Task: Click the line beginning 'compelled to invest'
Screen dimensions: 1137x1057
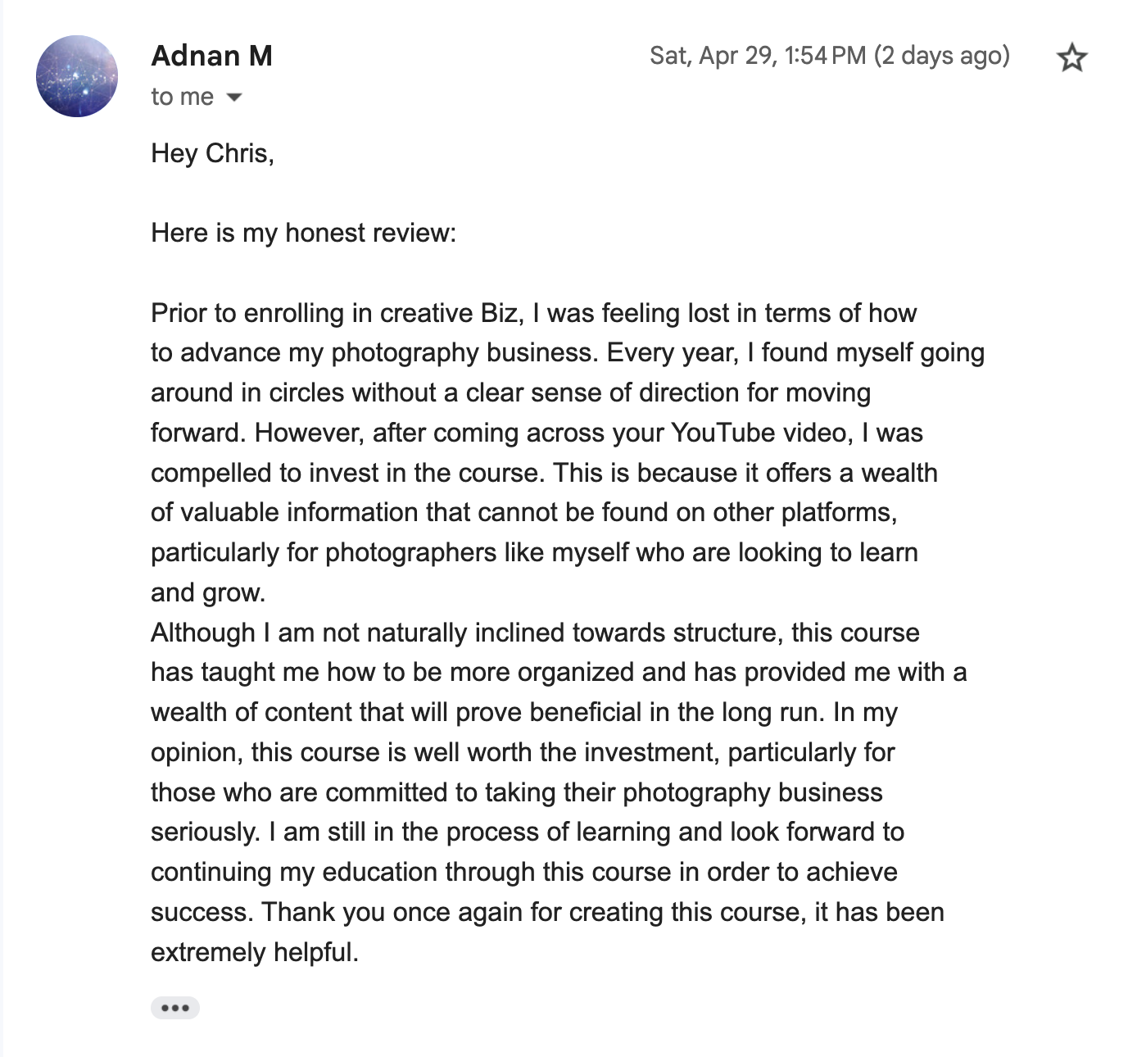Action: coord(544,473)
